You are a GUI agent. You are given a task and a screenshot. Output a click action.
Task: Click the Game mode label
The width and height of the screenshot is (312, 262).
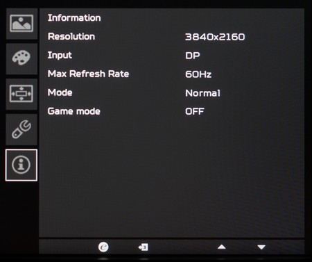[73, 111]
